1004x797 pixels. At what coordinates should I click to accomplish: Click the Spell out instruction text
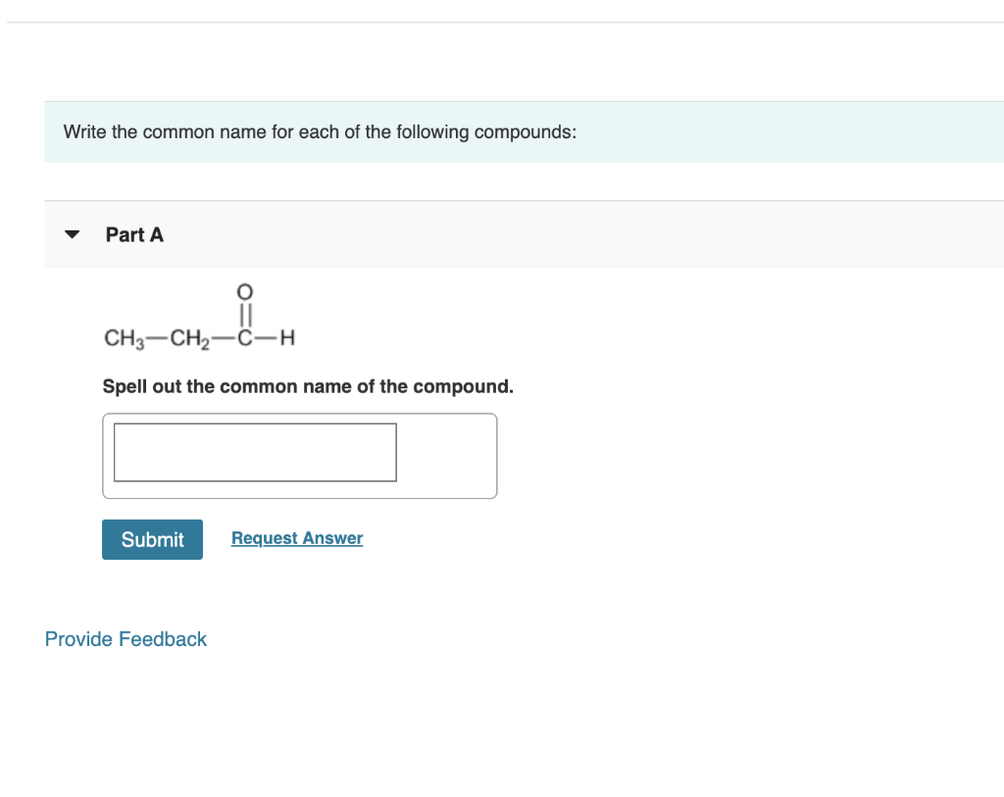click(308, 386)
